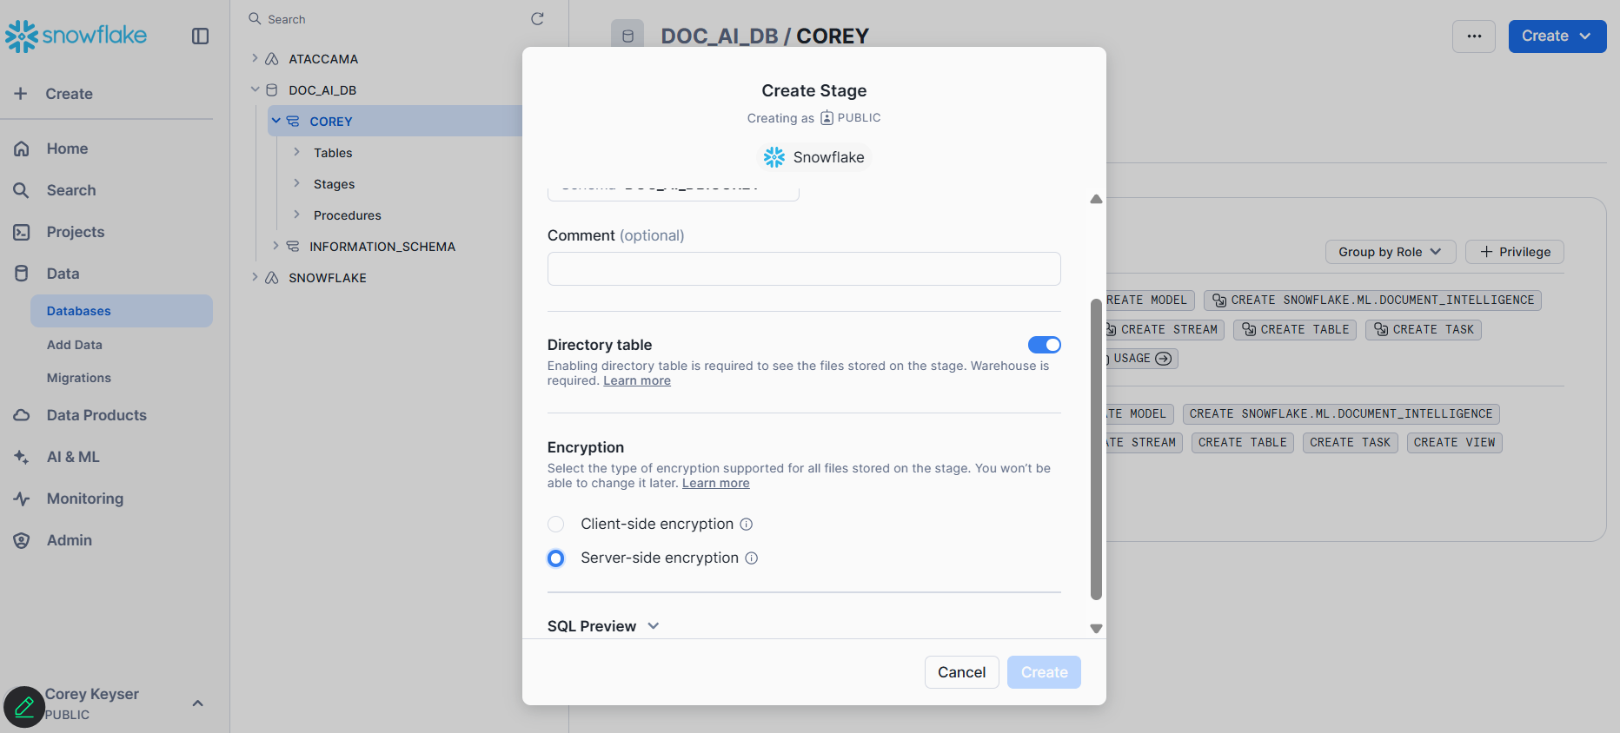Click the SNOWFLAKE share icon
This screenshot has width=1620, height=733.
point(272,278)
